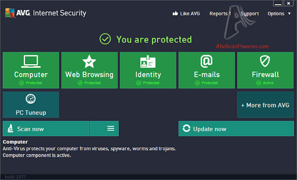
Task: Click the Computer Protected check icon
Action: pyautogui.click(x=21, y=83)
